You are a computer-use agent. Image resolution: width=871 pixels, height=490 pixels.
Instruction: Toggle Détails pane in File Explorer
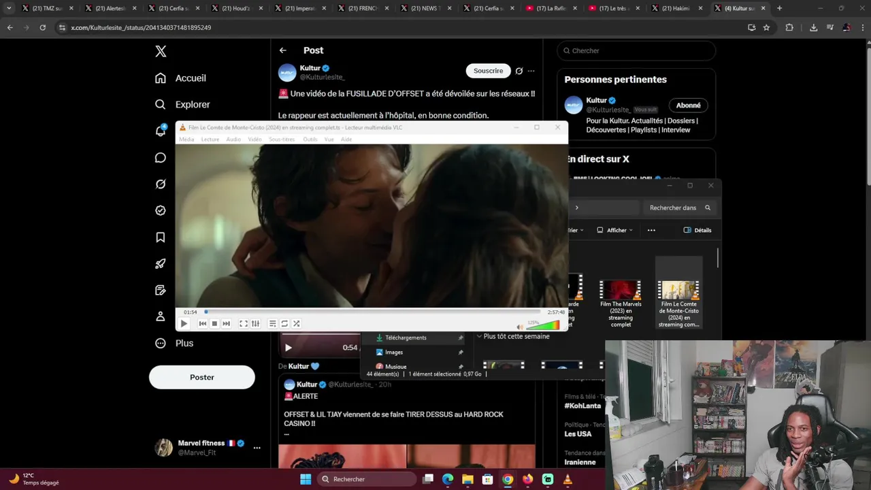[x=697, y=230]
